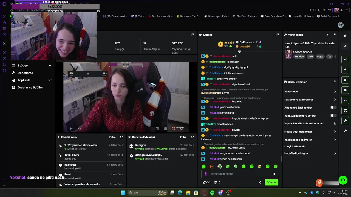Image resolution: width=351 pixels, height=197 pixels.
Task: Open Kicklet.app bookmark
Action: point(216,16)
